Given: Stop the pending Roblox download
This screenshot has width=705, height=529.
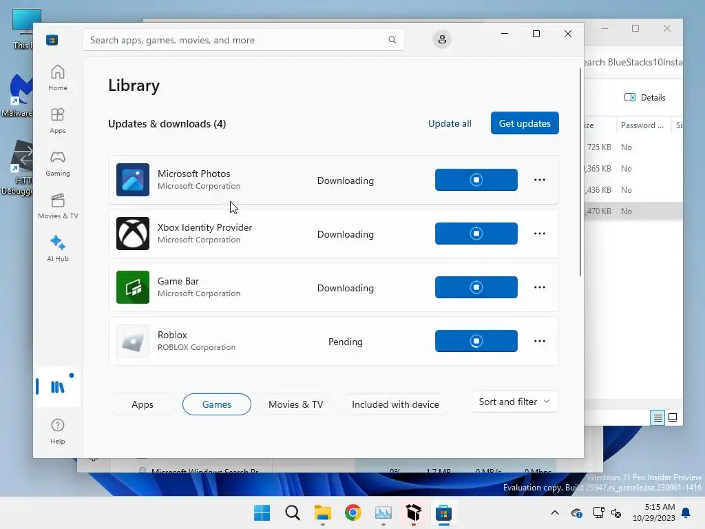Looking at the screenshot, I should tap(476, 341).
